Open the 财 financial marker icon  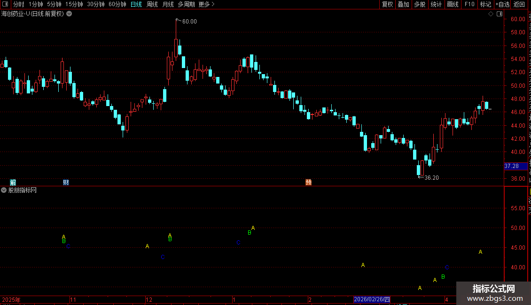66,183
